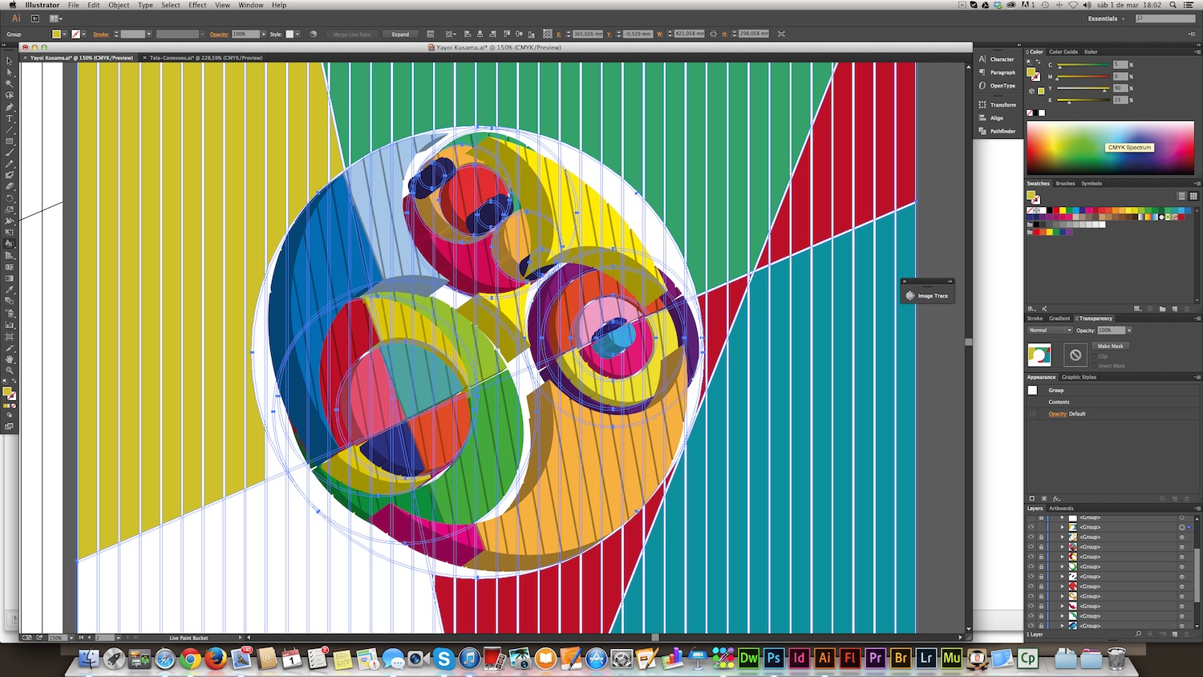Image resolution: width=1203 pixels, height=677 pixels.
Task: Select the Rectangle tool
Action: pyautogui.click(x=10, y=141)
